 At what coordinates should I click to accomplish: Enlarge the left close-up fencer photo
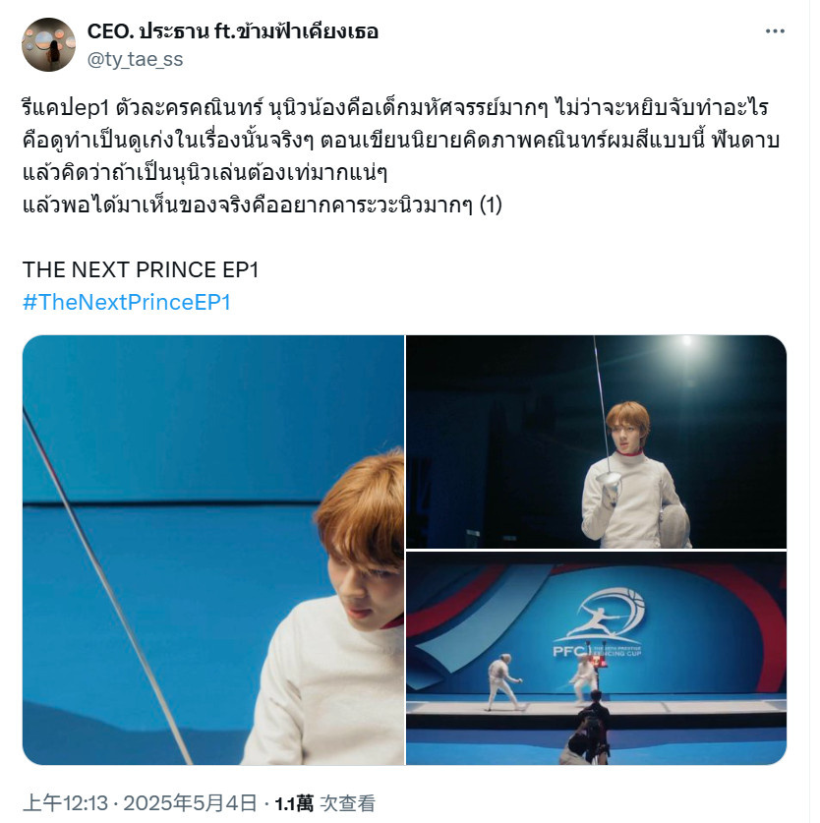213,550
